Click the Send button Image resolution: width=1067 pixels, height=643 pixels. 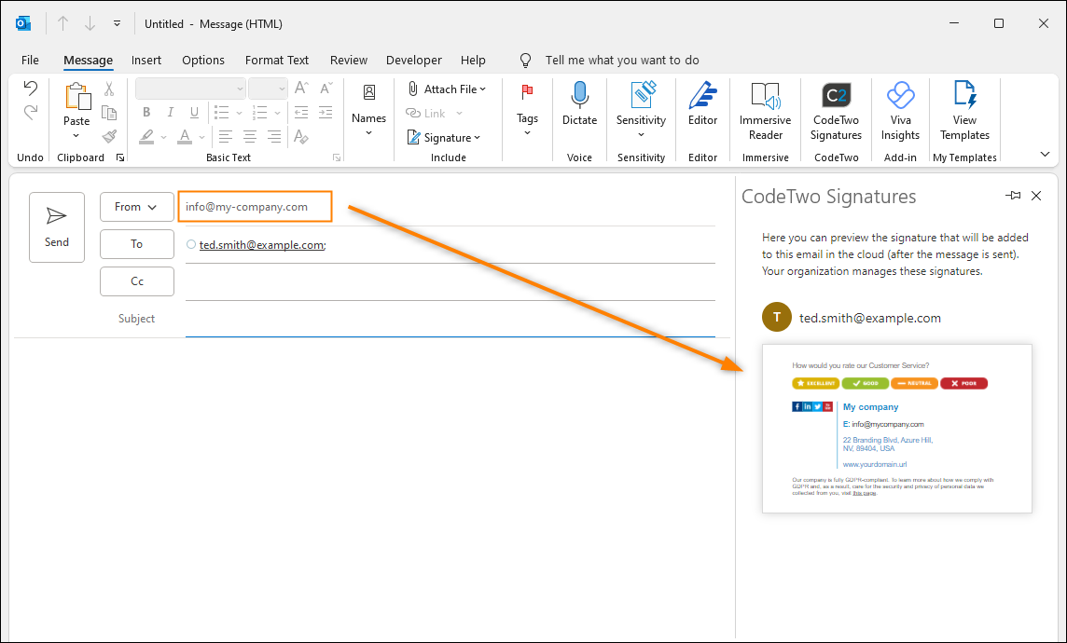click(57, 227)
